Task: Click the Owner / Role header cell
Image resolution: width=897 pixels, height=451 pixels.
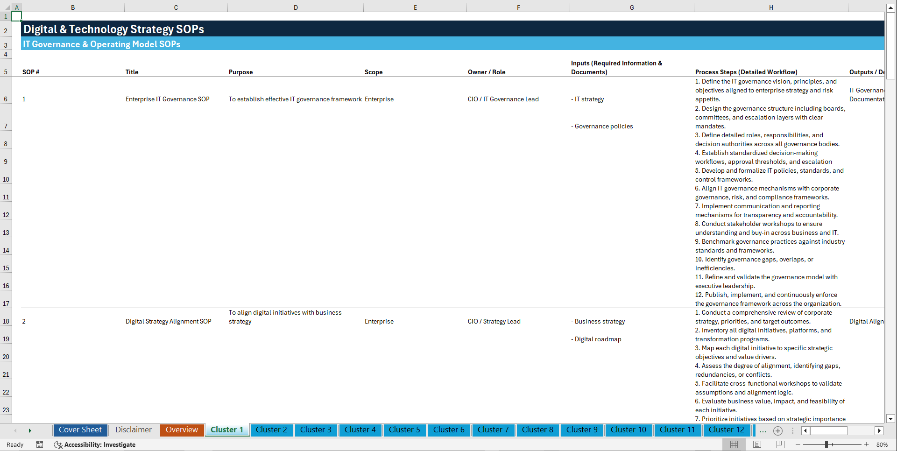Action: (x=487, y=72)
